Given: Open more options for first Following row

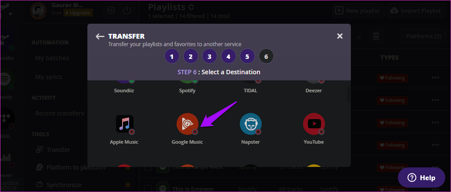Looking at the screenshot, I should click(x=435, y=78).
